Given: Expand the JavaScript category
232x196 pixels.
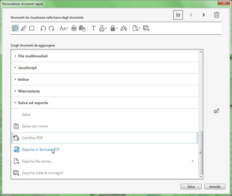Looking at the screenshot, I should point(15,68).
